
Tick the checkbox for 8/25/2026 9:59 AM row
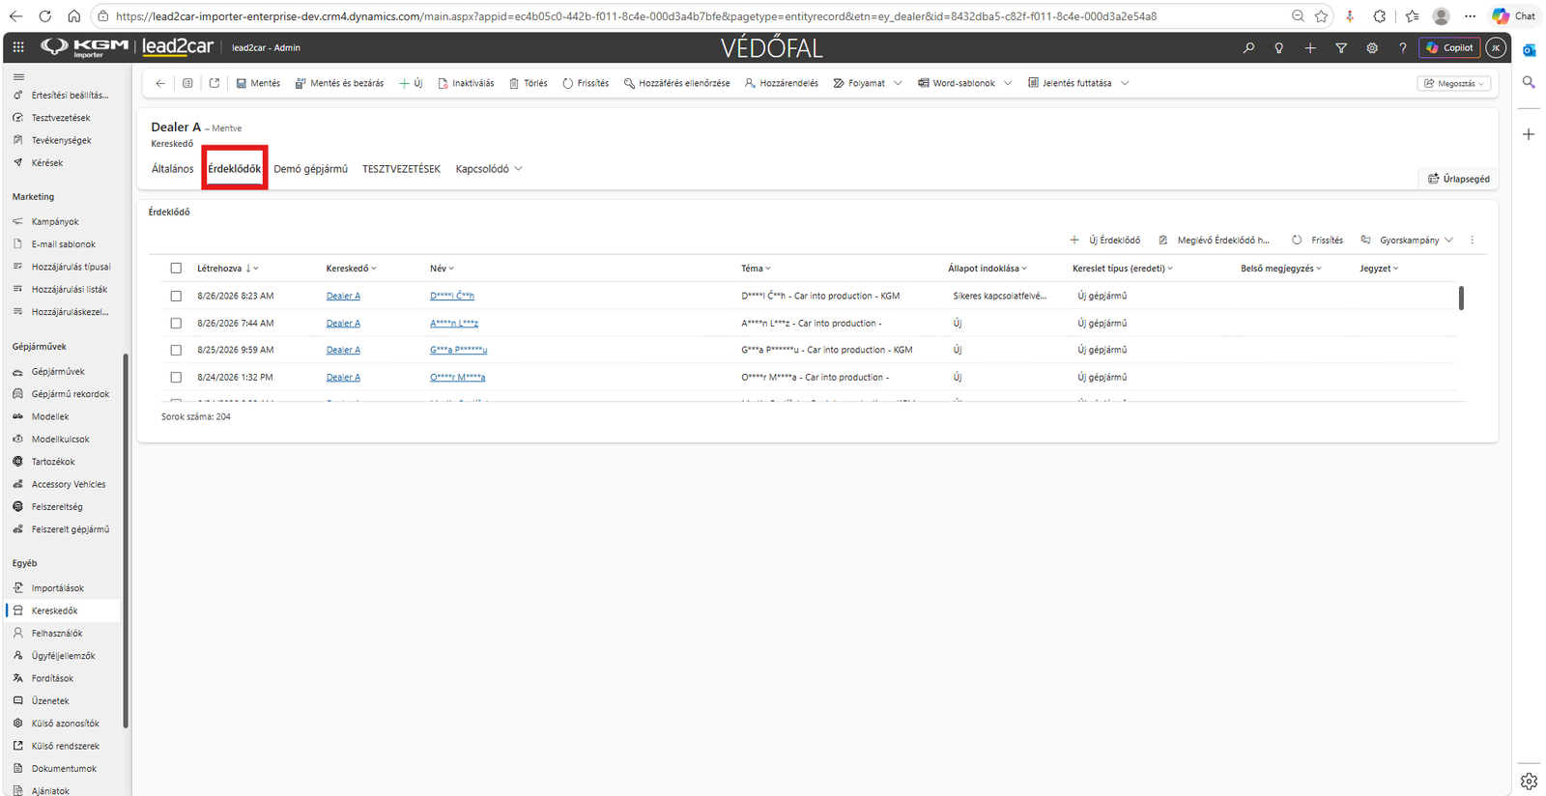(x=176, y=350)
